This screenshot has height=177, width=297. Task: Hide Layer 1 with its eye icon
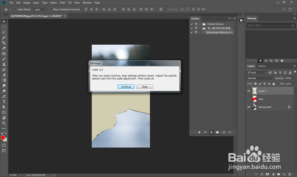point(249,91)
